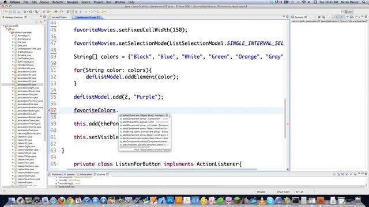Choose addPopupMenu suggestion in autocomplete list
The width and height of the screenshot is (369, 207).
(145, 122)
